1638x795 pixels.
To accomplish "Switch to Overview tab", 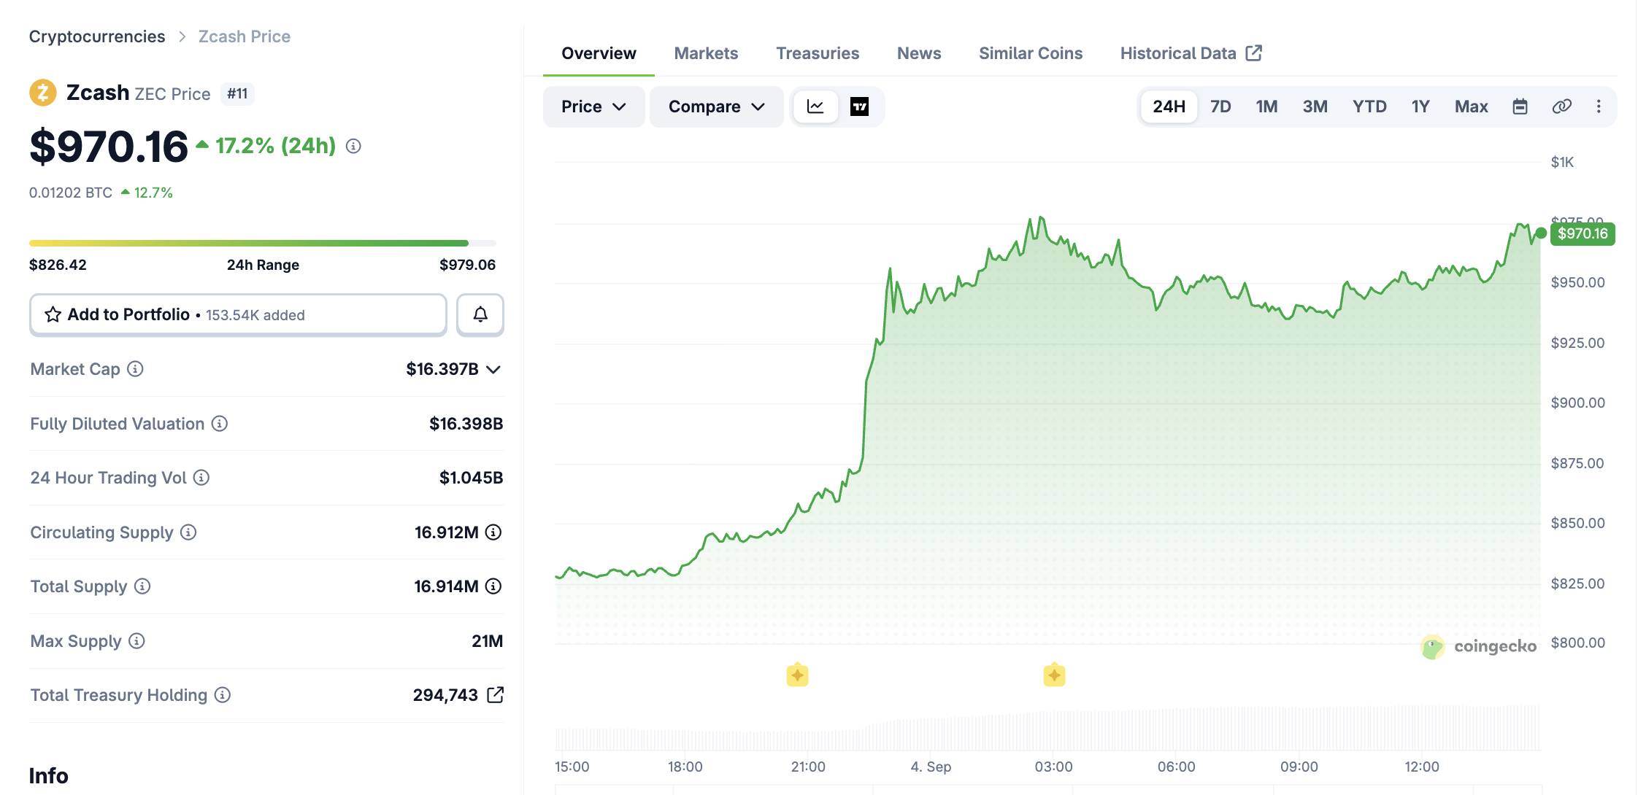I will [599, 53].
